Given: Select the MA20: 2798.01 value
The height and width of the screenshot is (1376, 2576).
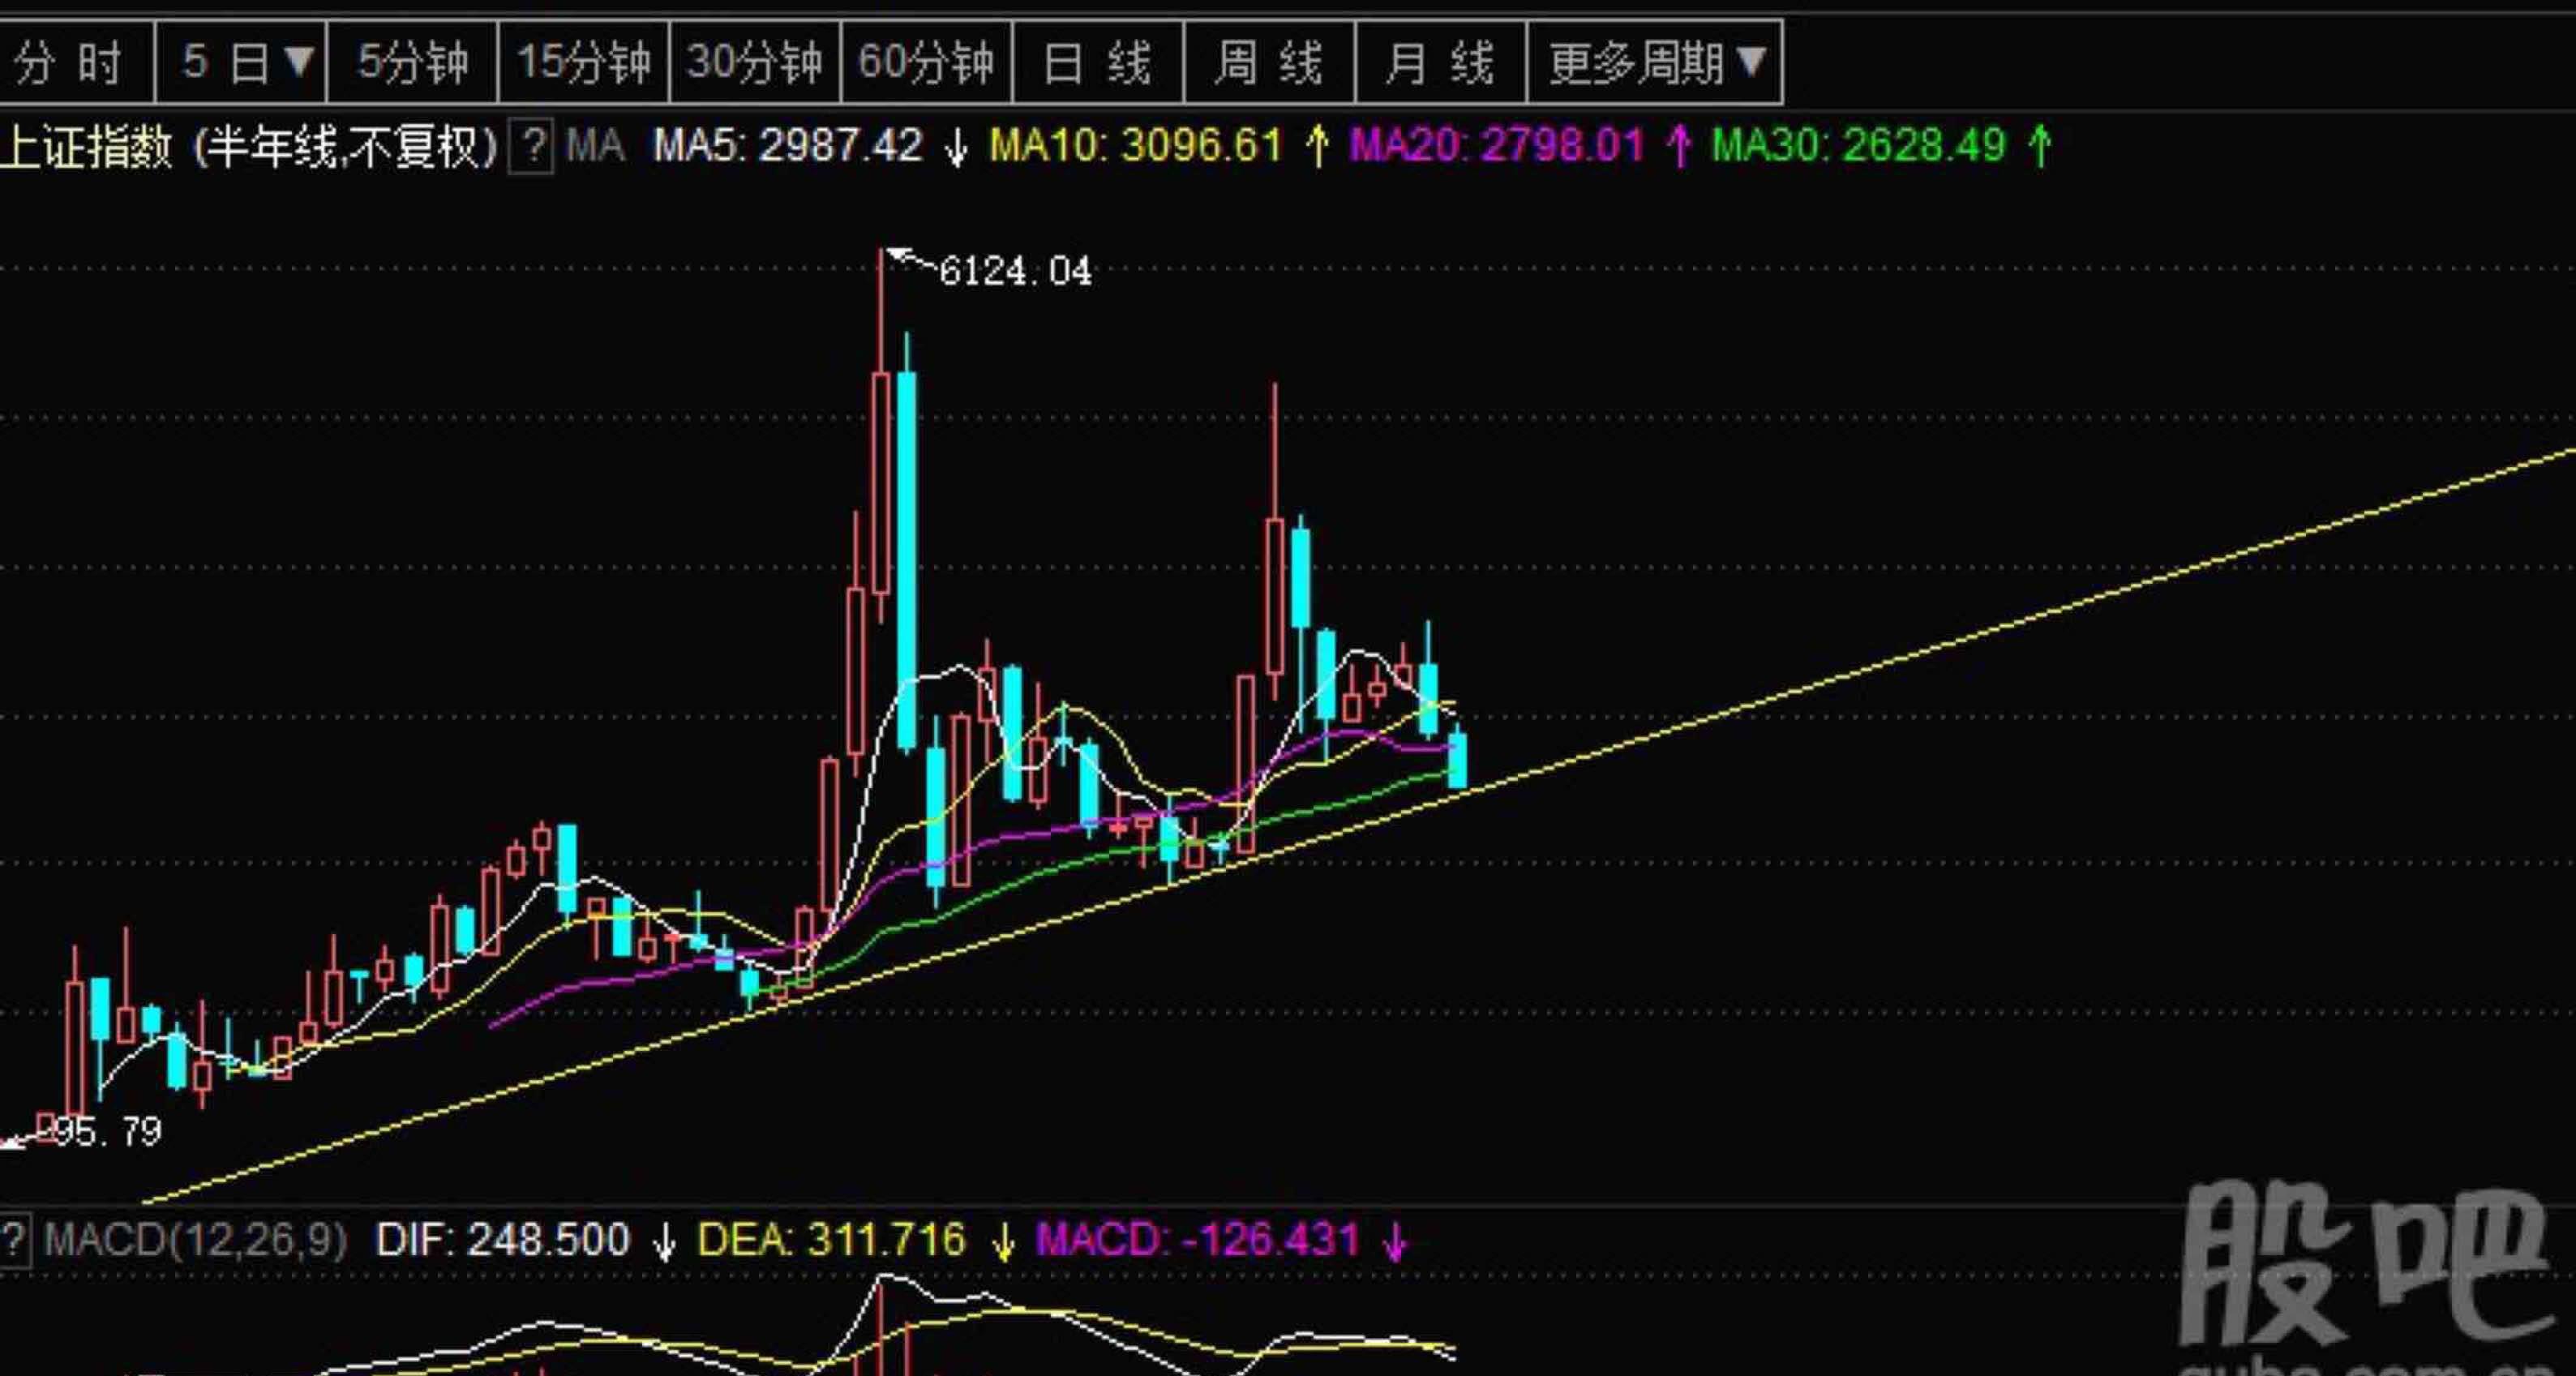Looking at the screenshot, I should 1496,146.
